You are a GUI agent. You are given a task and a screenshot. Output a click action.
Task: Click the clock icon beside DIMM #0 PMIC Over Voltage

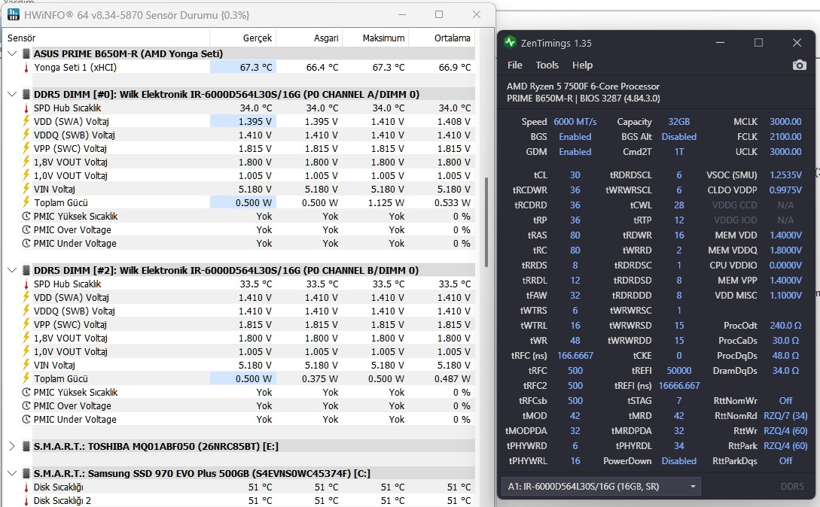26,230
